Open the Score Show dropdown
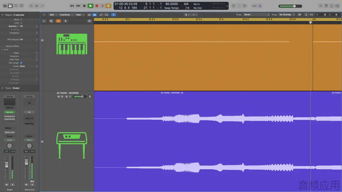The image size is (342, 192). (x=29, y=66)
